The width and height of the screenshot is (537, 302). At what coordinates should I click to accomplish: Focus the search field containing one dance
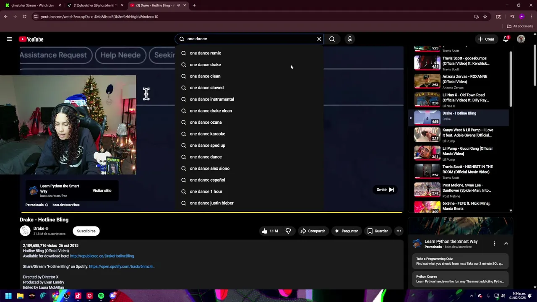[x=249, y=39]
